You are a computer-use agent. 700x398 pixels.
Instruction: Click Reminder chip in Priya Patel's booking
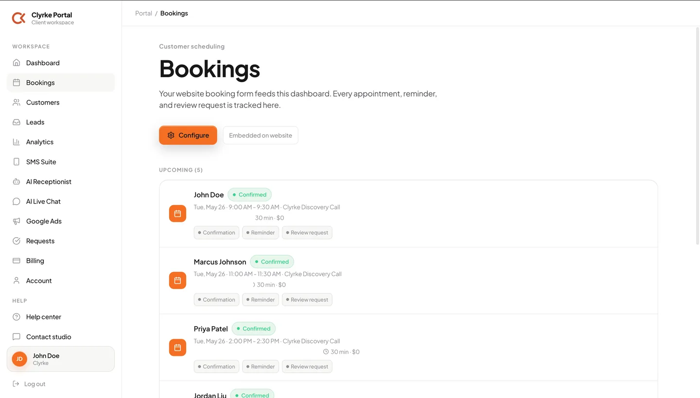coord(261,367)
